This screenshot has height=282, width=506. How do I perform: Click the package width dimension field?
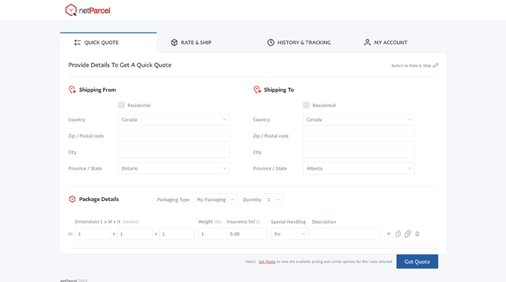(135, 234)
